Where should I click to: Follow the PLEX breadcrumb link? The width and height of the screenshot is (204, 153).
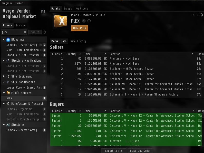(x=99, y=15)
